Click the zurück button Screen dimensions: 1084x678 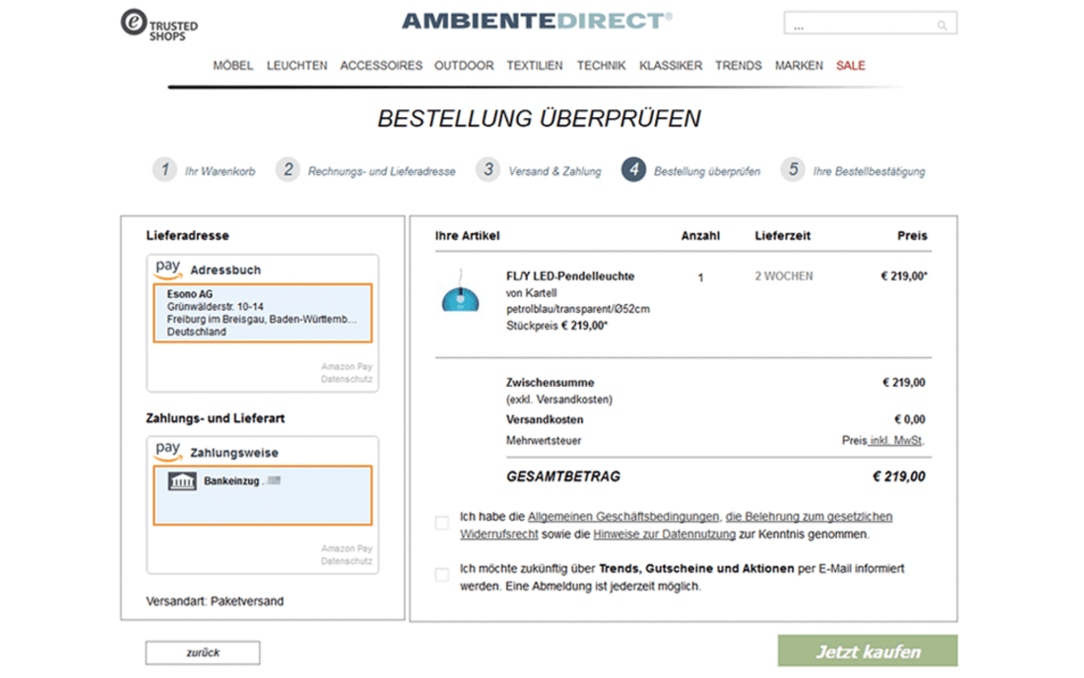tap(203, 652)
